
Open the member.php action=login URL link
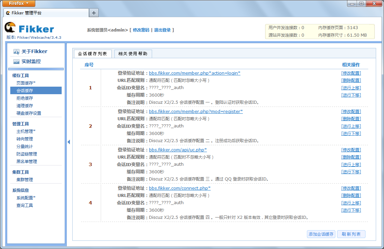coord(195,73)
